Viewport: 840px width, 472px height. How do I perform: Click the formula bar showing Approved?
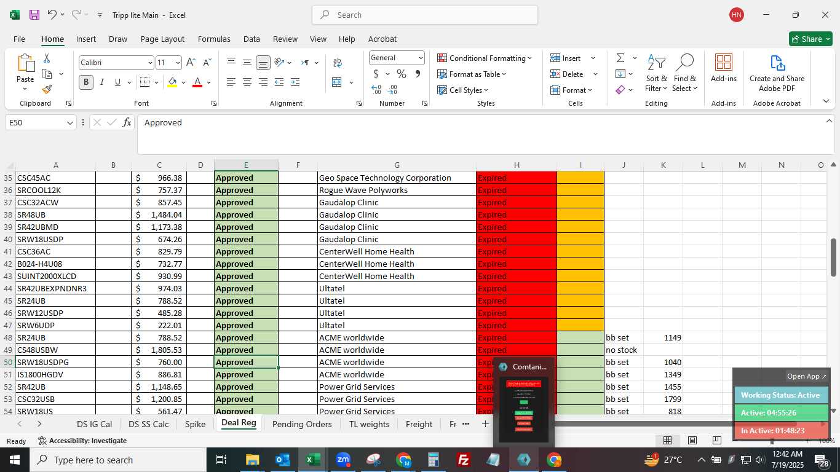(x=481, y=134)
